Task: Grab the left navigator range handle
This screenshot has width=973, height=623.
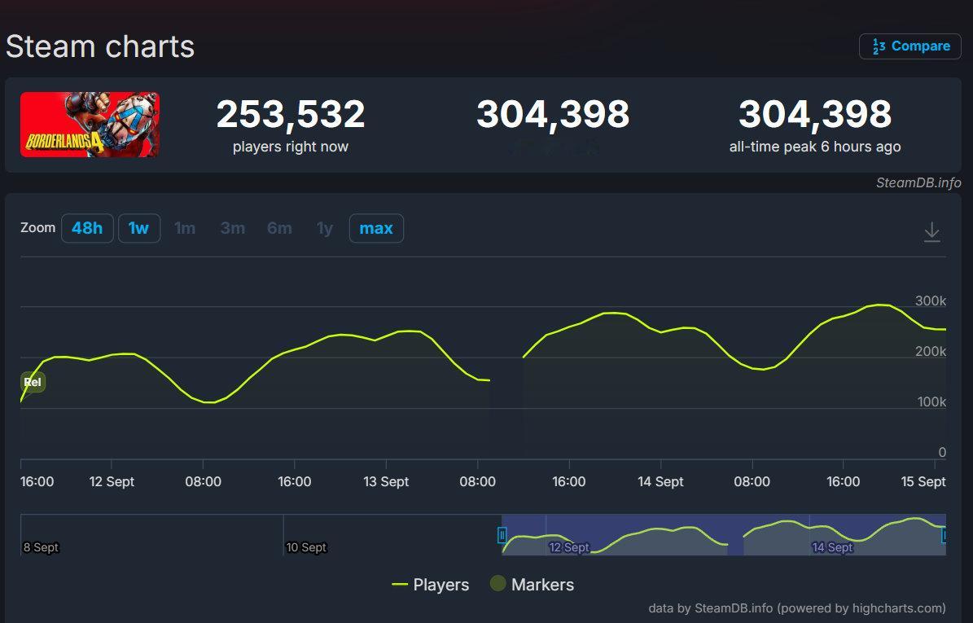Action: [502, 535]
